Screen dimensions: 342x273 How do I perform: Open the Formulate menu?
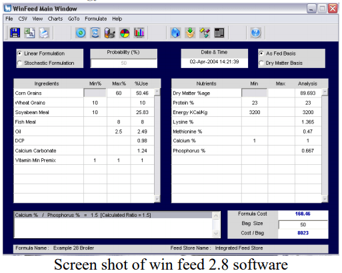pos(96,19)
